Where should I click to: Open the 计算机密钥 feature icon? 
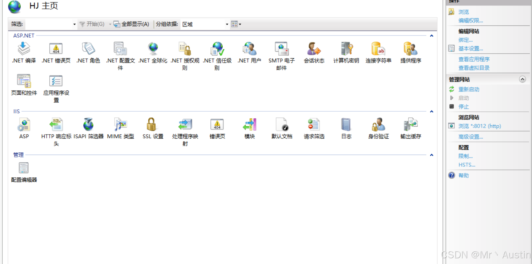[x=346, y=49]
